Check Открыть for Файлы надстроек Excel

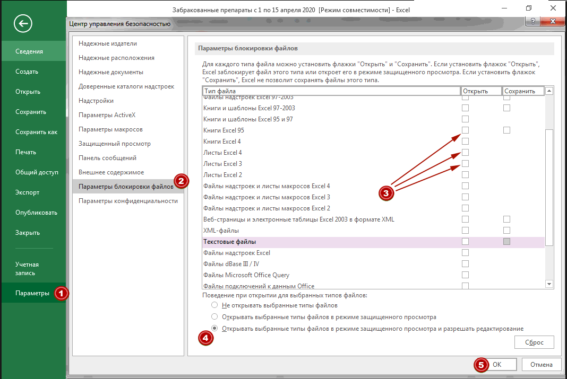click(466, 253)
